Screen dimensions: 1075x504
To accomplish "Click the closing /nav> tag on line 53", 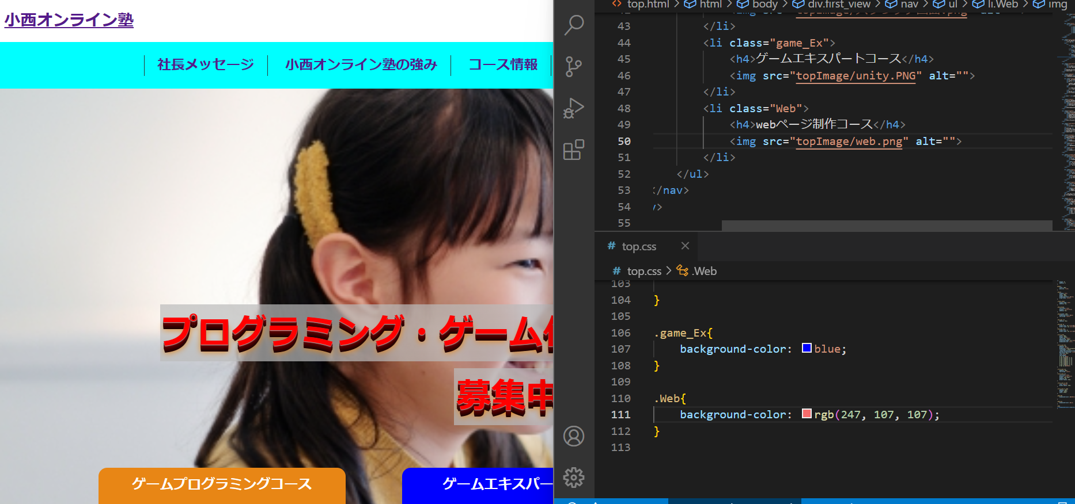I will [x=671, y=190].
